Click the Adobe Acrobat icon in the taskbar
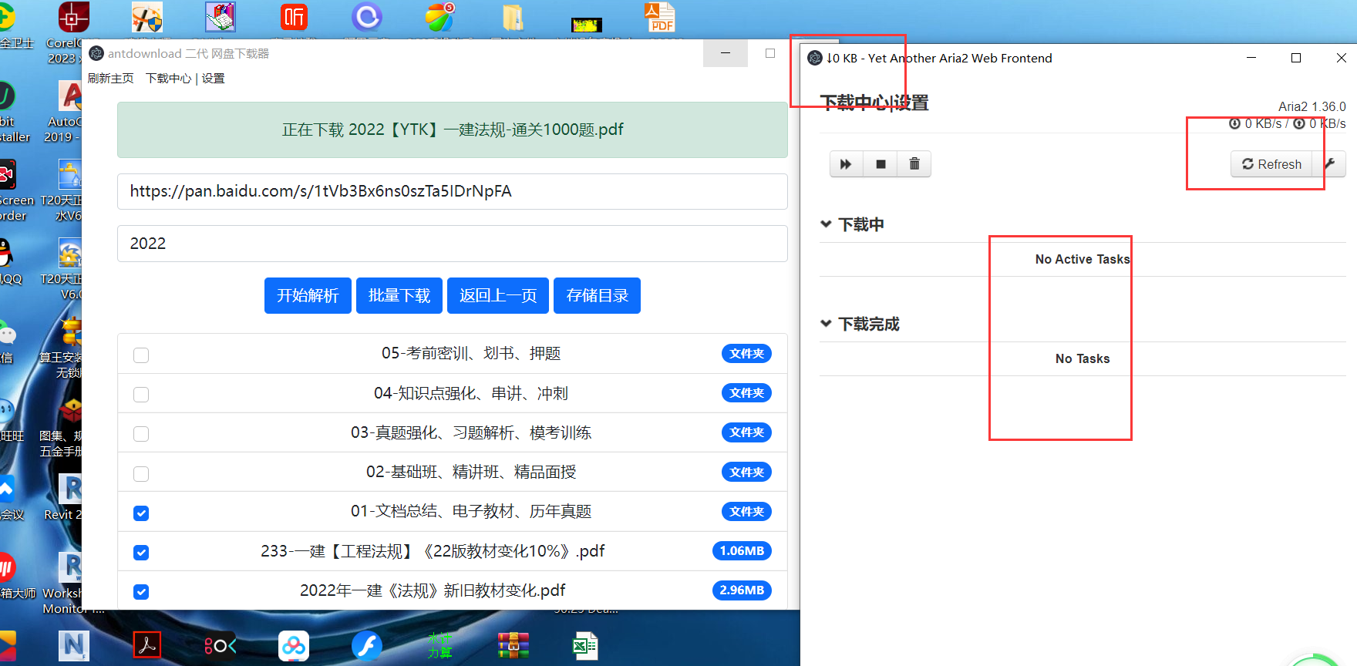This screenshot has height=666, width=1357. (147, 645)
